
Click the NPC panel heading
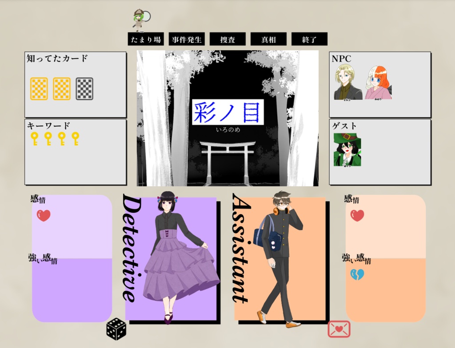coord(342,59)
